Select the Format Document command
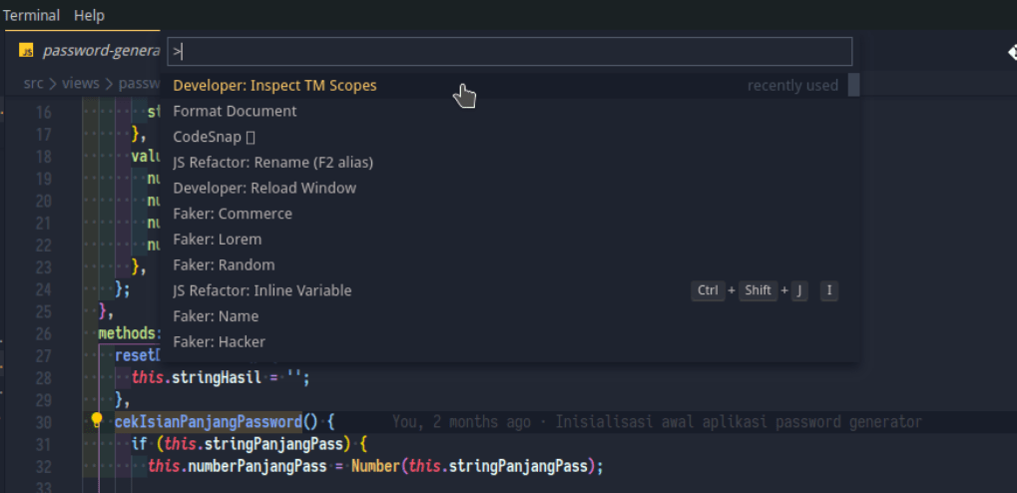The height and width of the screenshot is (493, 1017). point(235,111)
